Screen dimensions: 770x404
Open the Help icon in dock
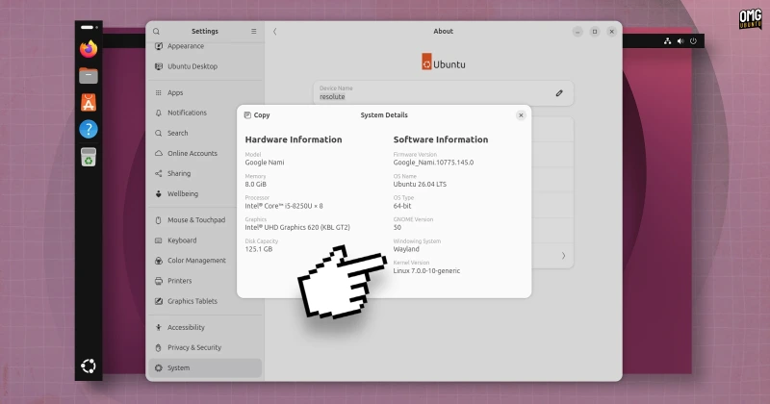(x=89, y=129)
